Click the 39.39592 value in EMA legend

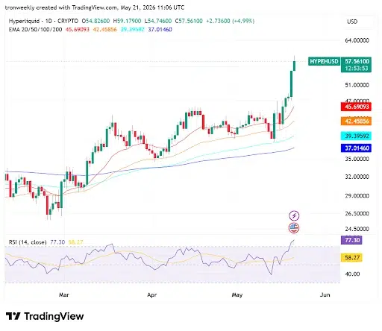coord(133,30)
